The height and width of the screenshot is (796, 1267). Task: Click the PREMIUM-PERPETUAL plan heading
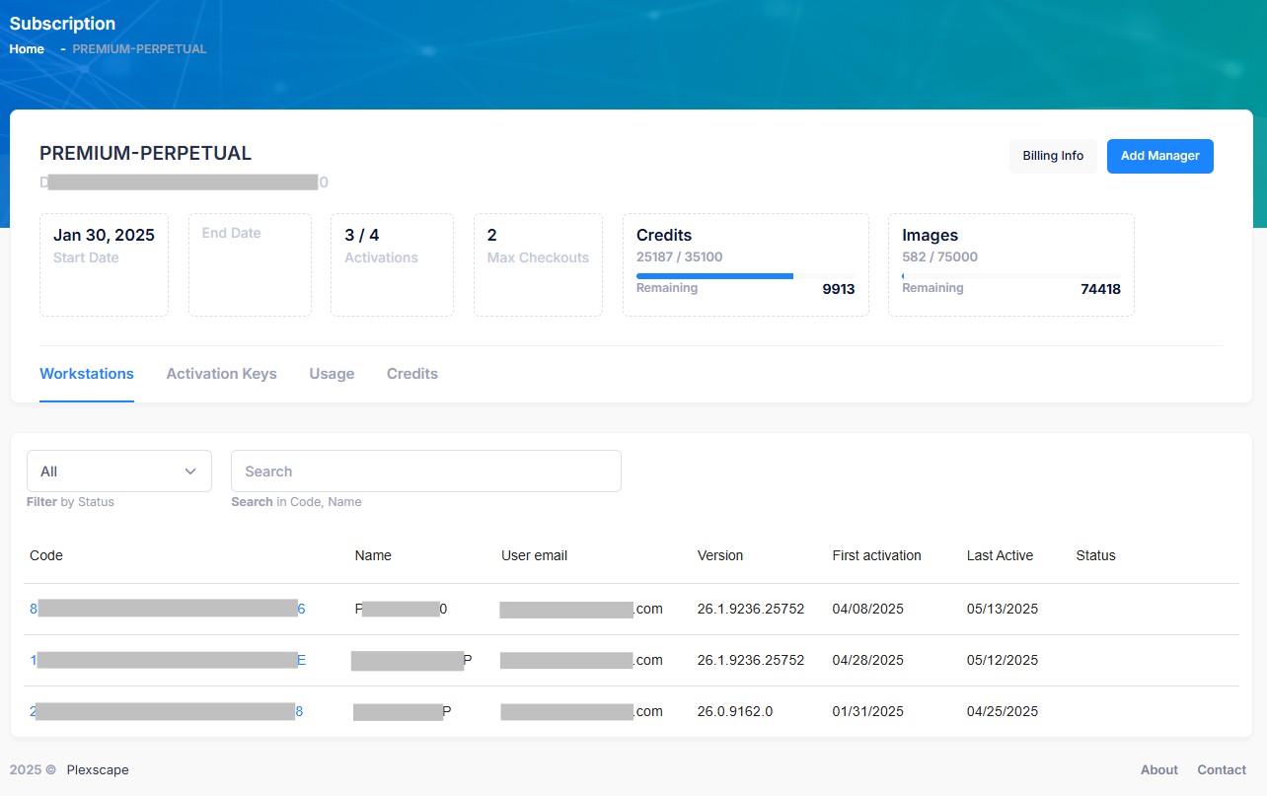146,153
